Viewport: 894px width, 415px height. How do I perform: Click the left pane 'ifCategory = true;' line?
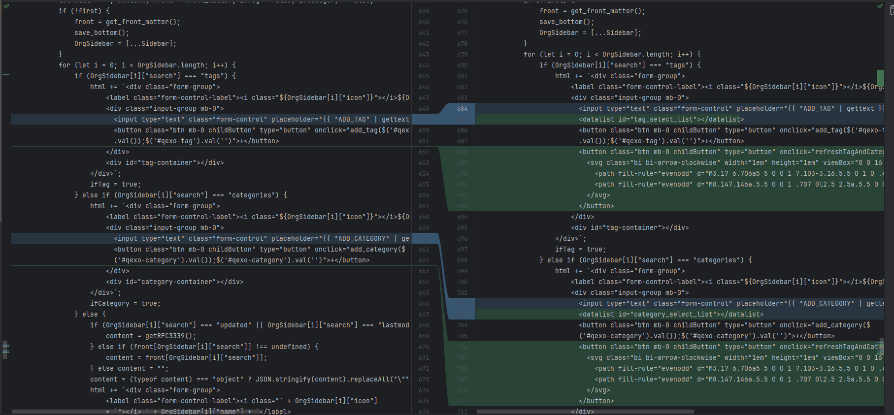pyautogui.click(x=125, y=304)
